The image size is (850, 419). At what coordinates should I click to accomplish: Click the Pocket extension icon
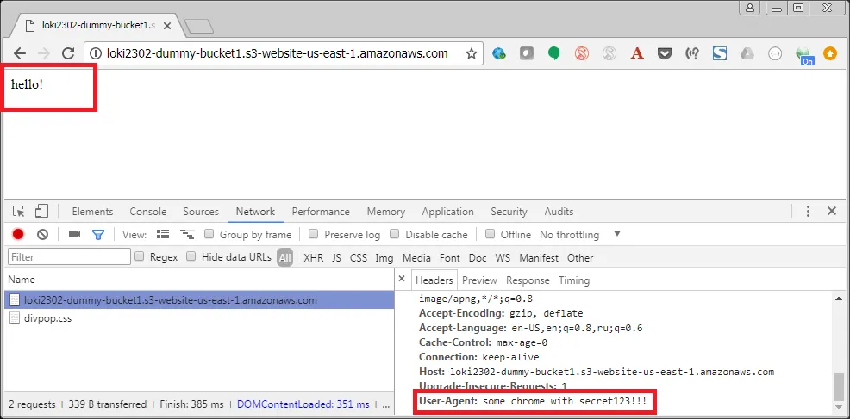[x=665, y=53]
